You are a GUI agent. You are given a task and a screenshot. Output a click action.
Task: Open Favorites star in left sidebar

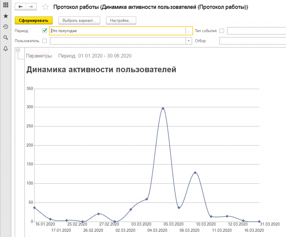click(x=5, y=16)
